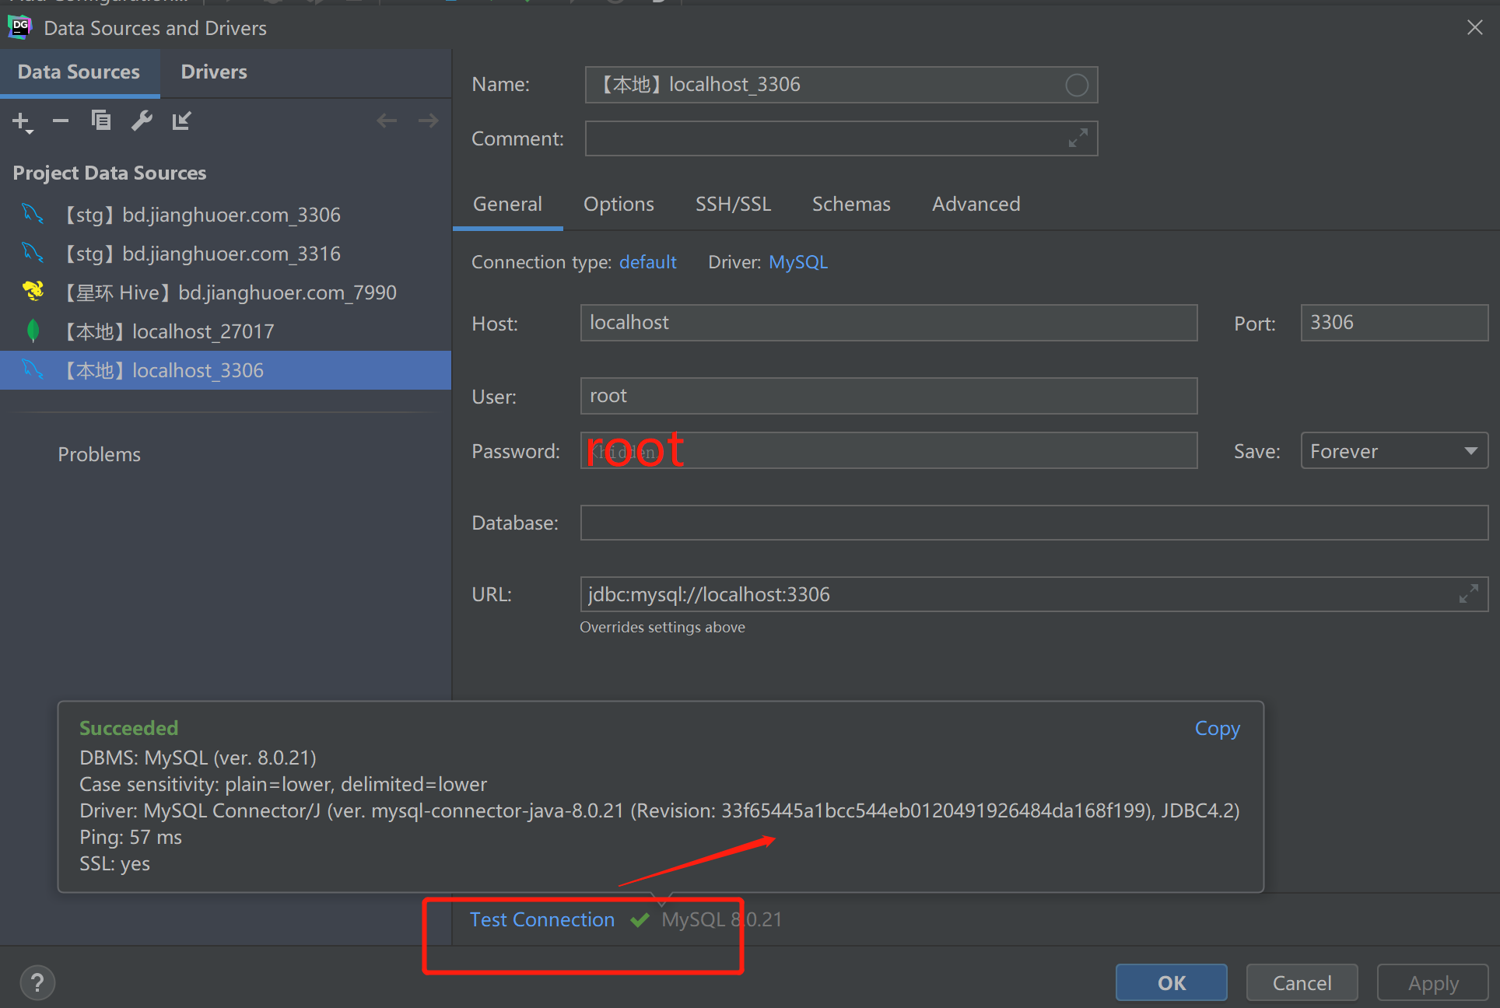This screenshot has height=1008, width=1500.
Task: Click 'Case sensitivity: plain=lower' line
Action: 283,784
